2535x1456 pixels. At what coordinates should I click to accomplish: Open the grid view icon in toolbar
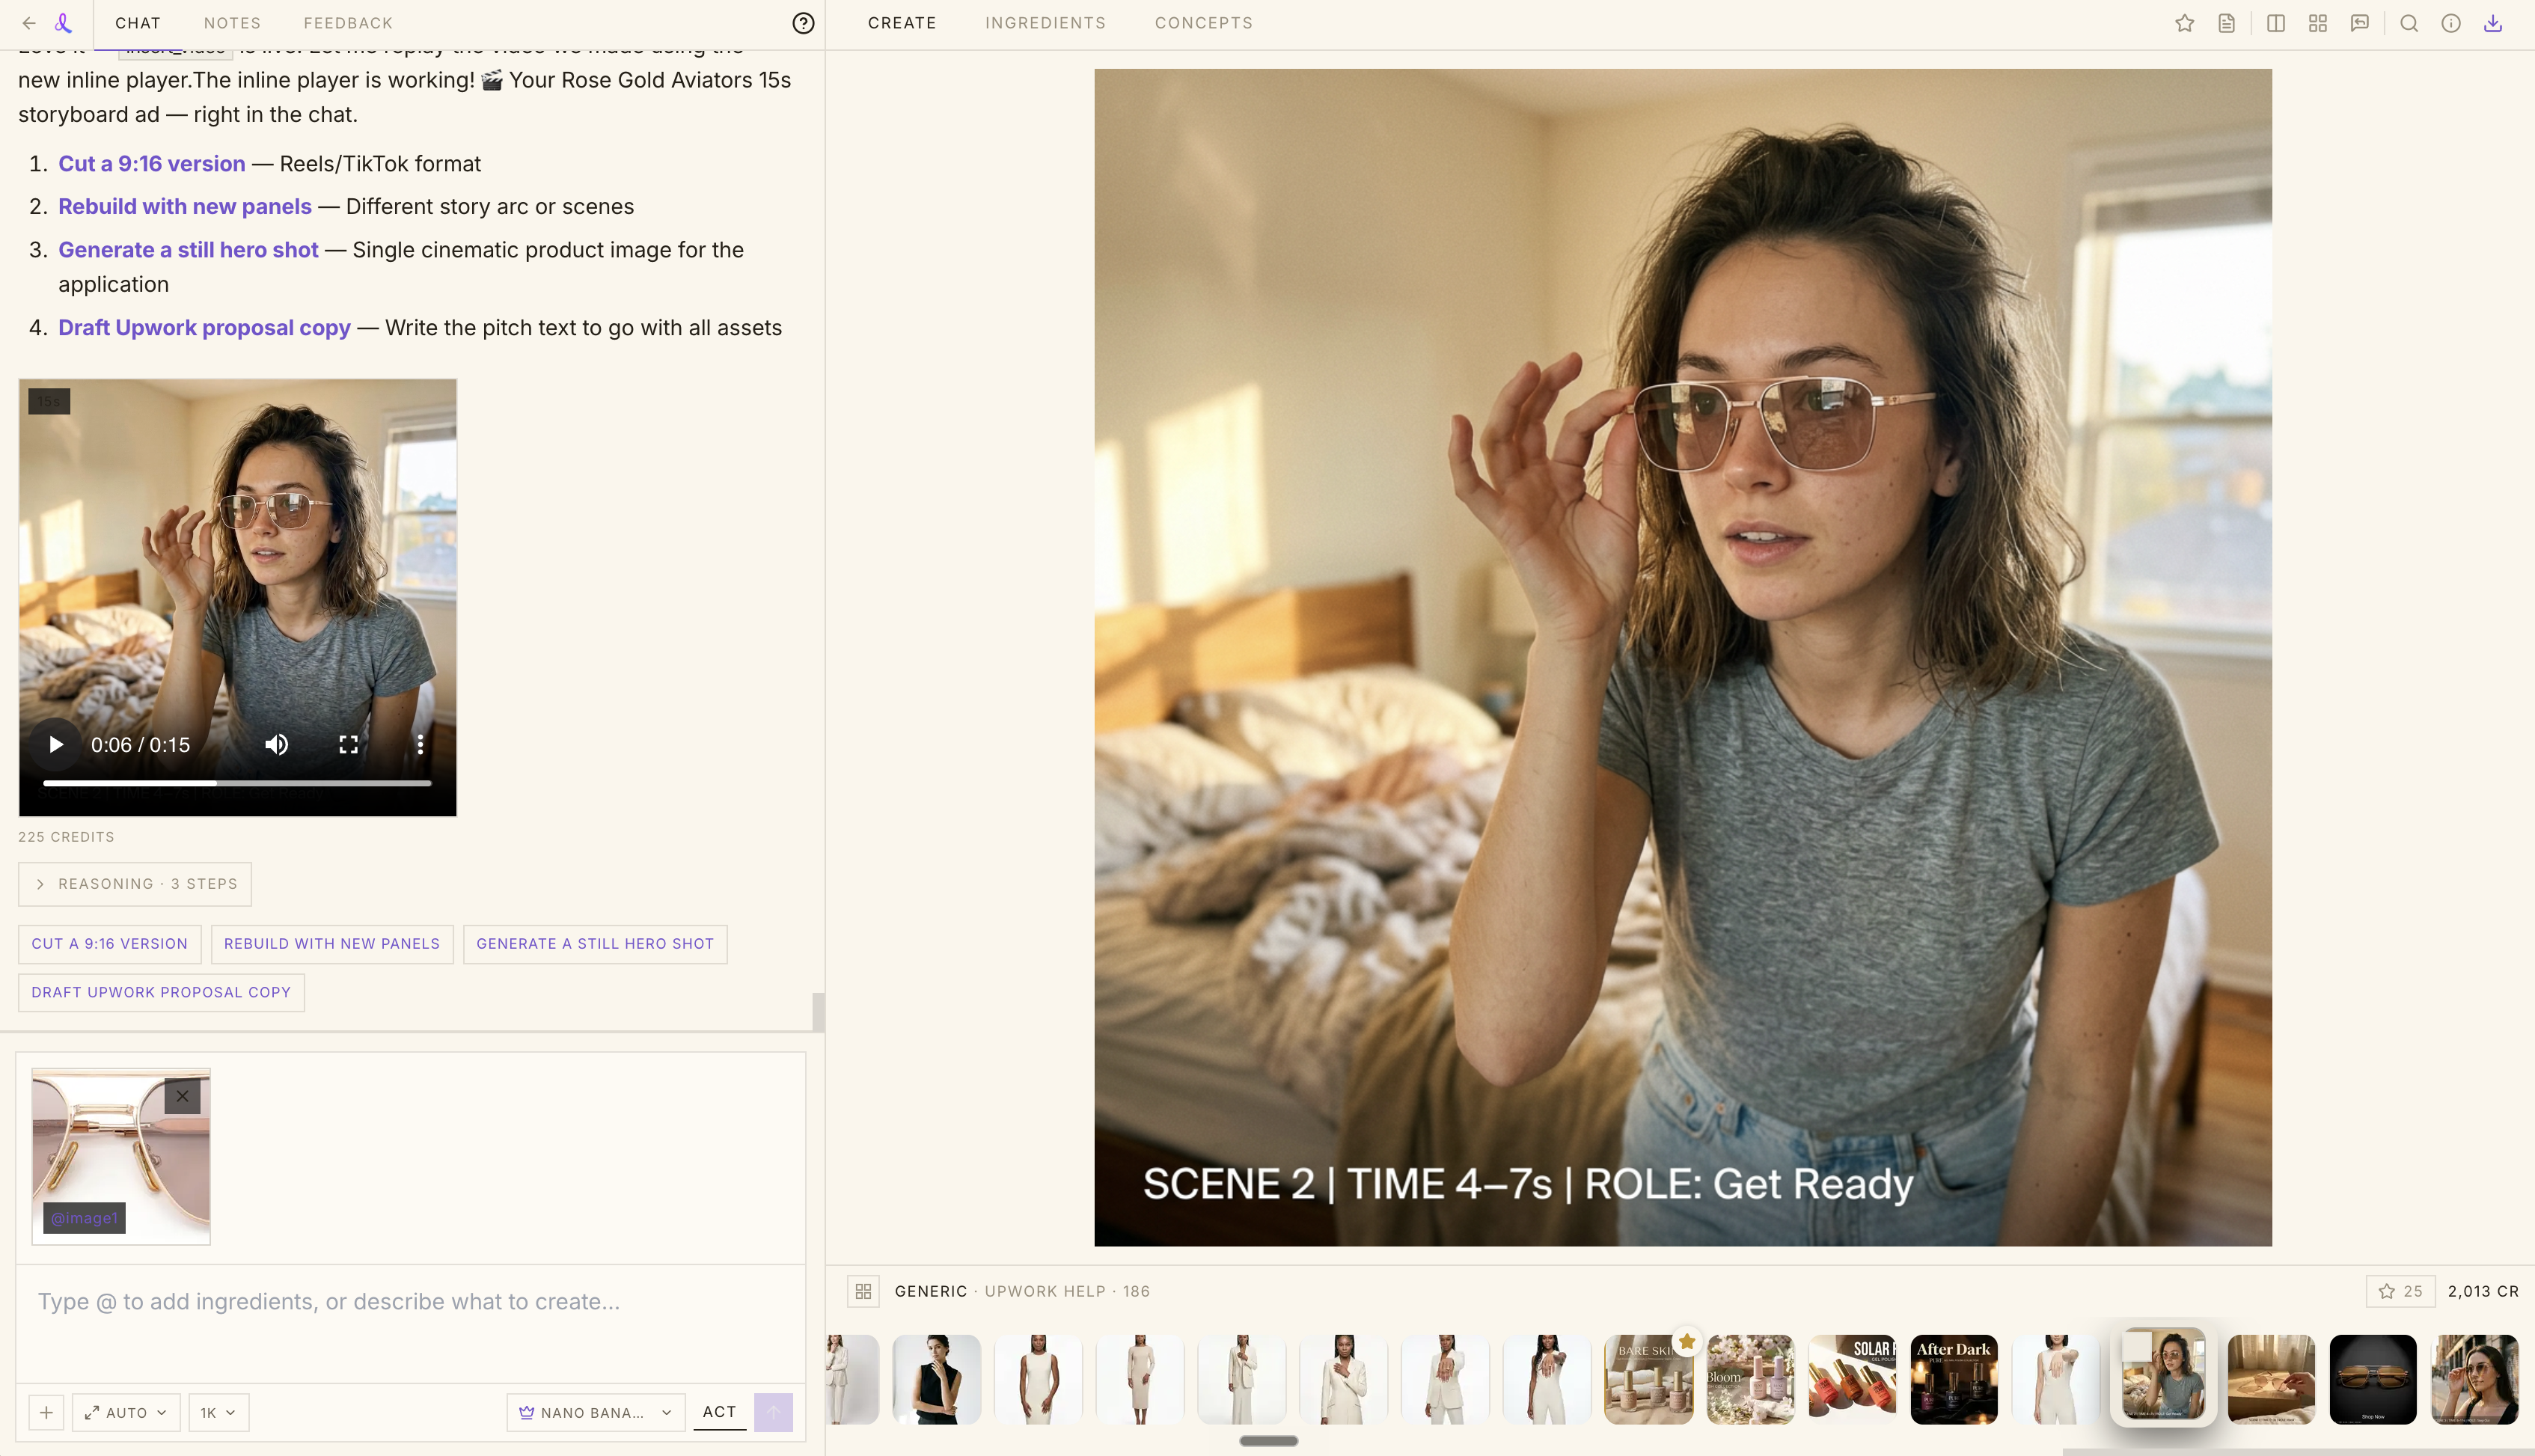click(2317, 23)
